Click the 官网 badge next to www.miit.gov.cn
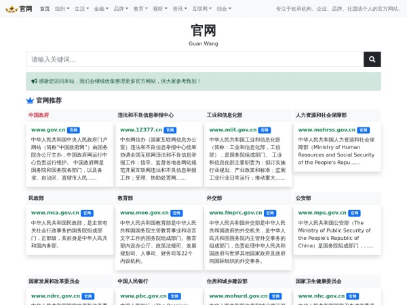The image size is (407, 305). coord(265,130)
